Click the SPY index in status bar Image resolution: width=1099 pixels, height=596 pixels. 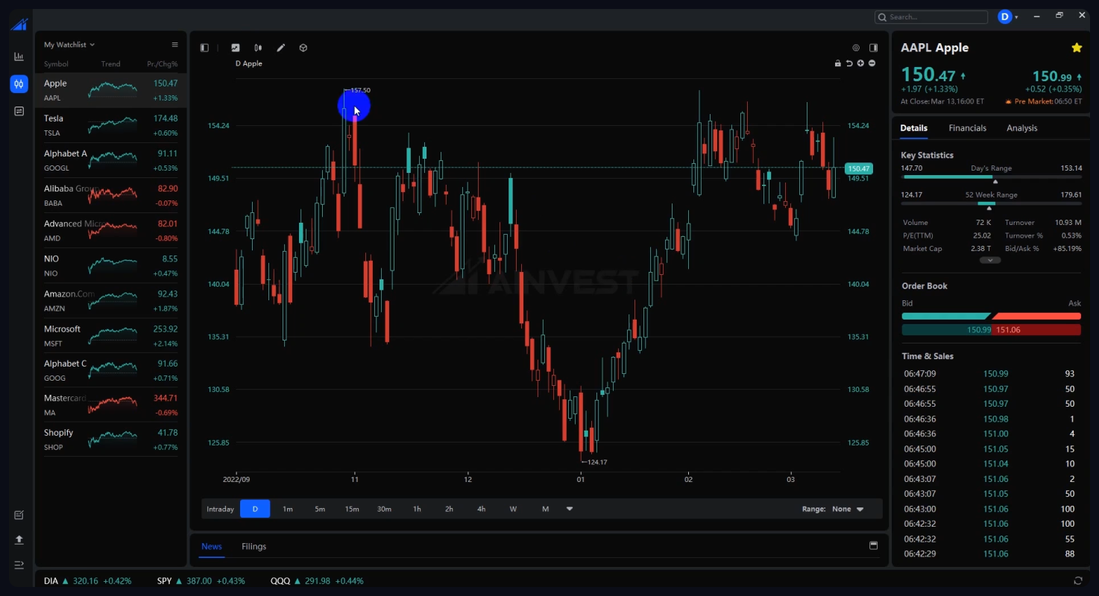click(x=201, y=580)
